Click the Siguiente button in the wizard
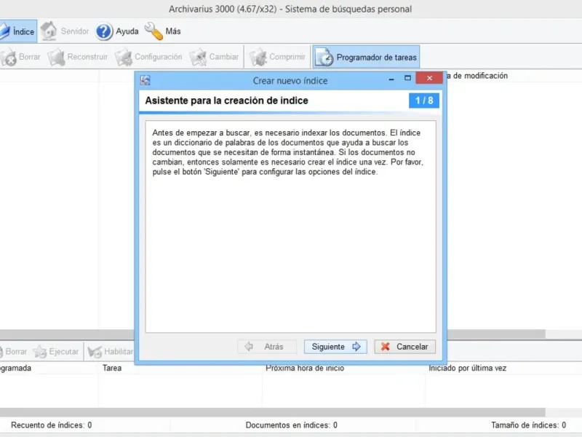 (x=335, y=347)
